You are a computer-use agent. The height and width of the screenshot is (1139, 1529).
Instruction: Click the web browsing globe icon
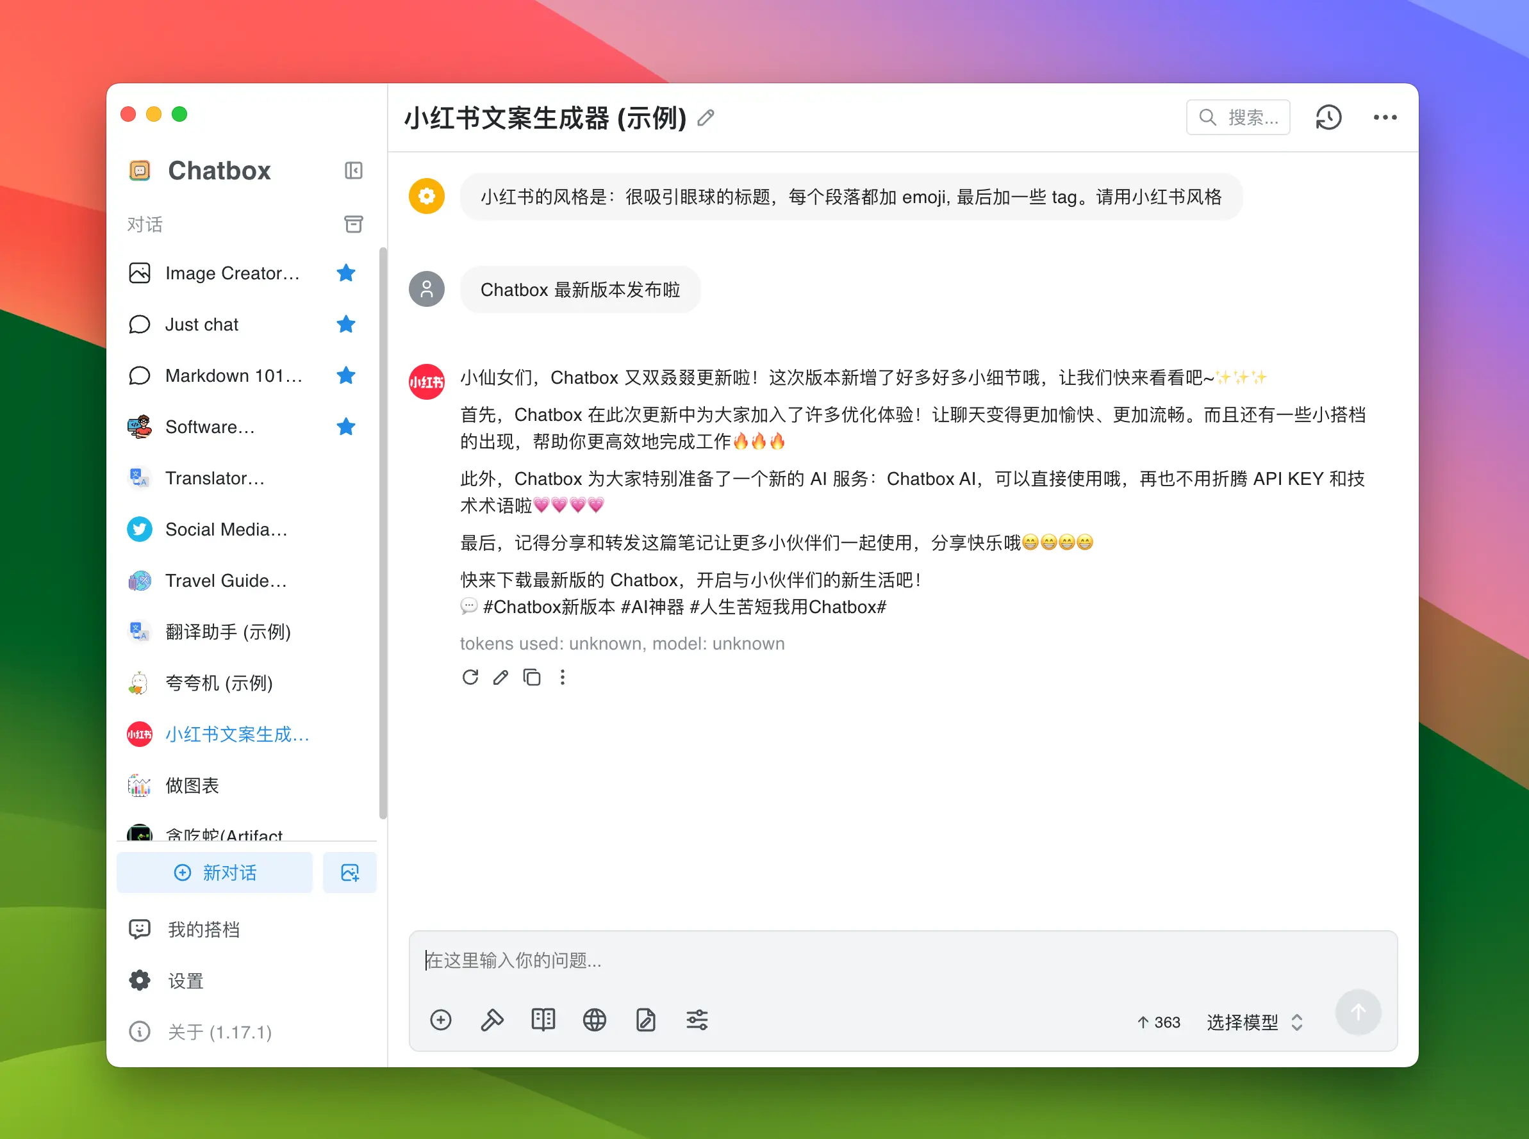coord(594,1019)
